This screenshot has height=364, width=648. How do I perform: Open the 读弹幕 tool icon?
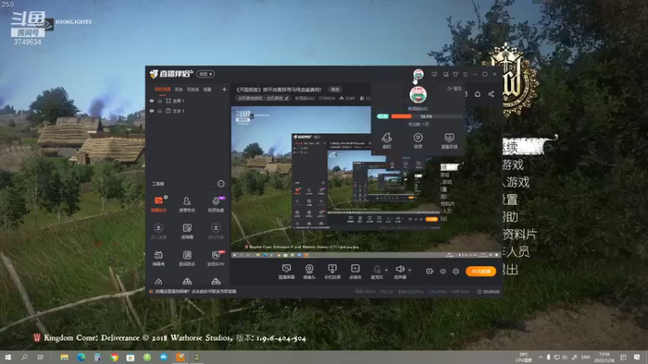click(187, 231)
